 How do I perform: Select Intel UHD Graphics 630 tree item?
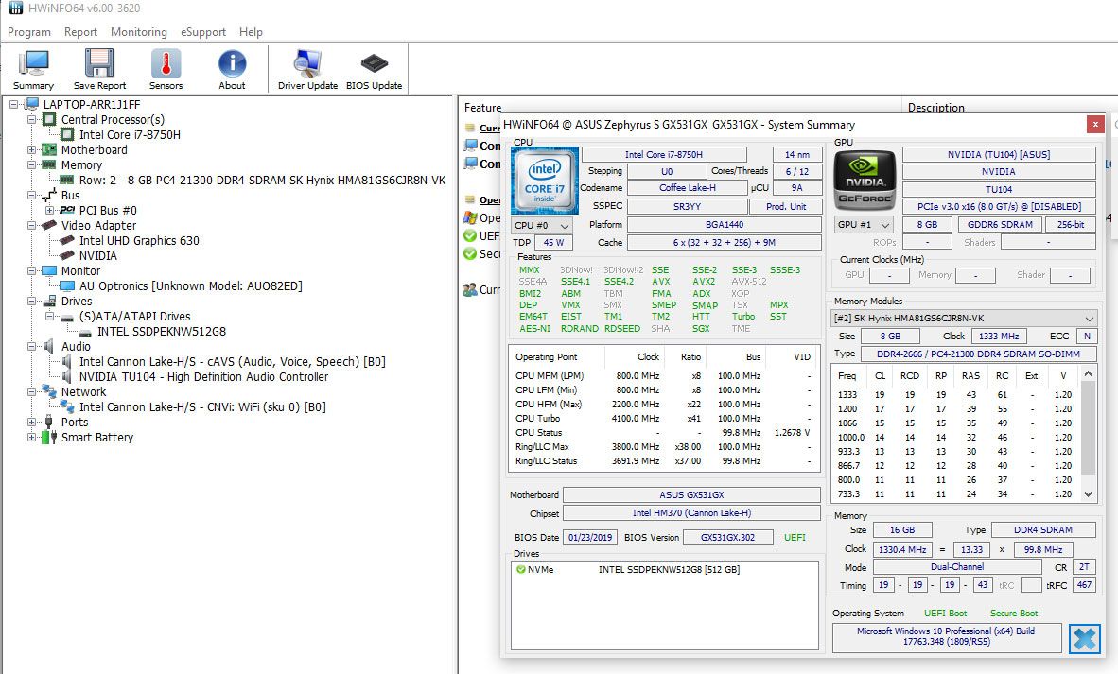pyautogui.click(x=139, y=241)
